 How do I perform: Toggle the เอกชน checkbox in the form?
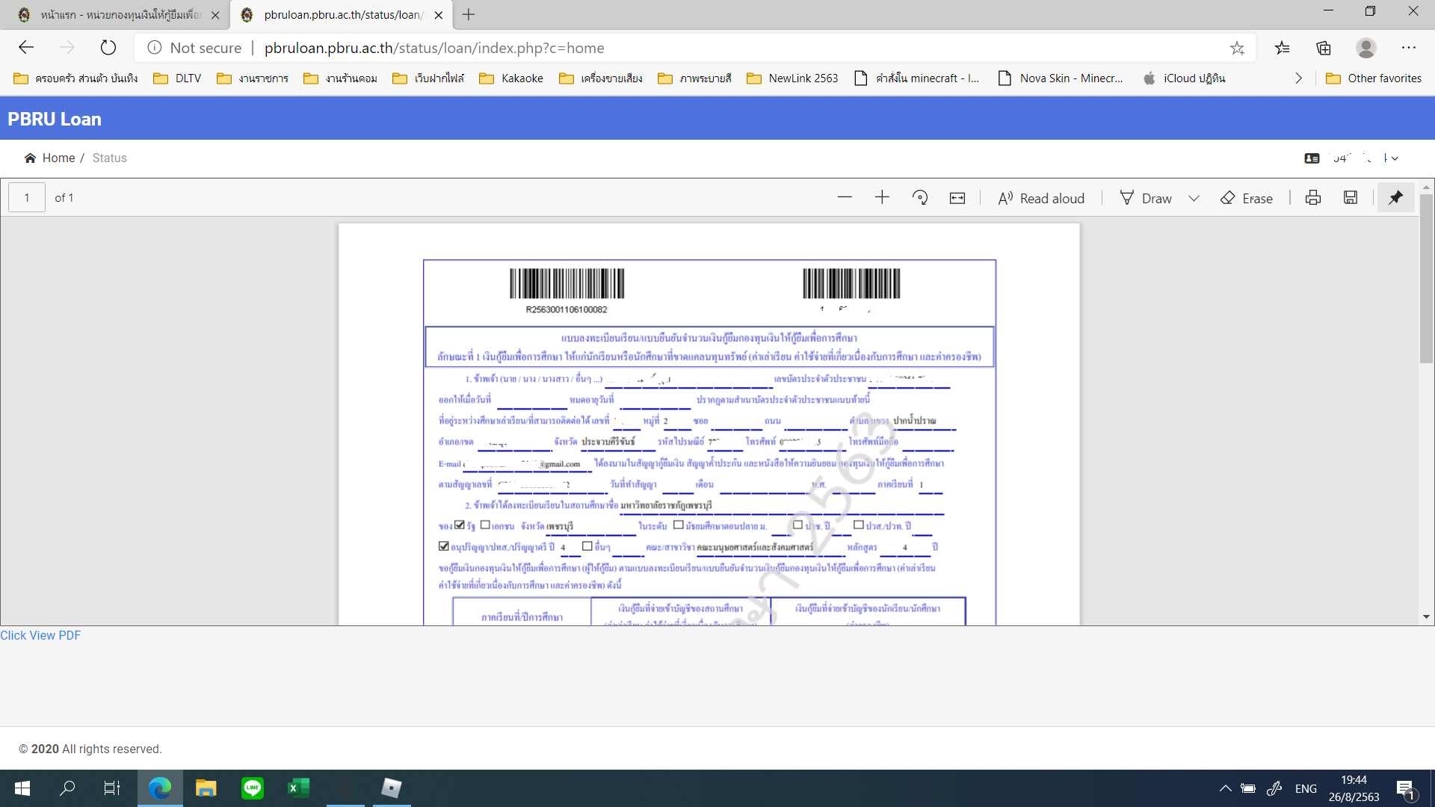click(485, 525)
